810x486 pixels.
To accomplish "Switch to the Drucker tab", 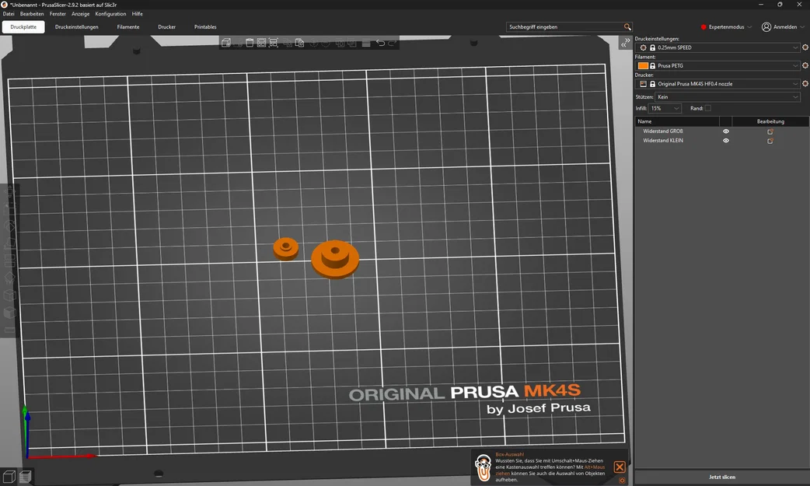I will click(x=167, y=27).
